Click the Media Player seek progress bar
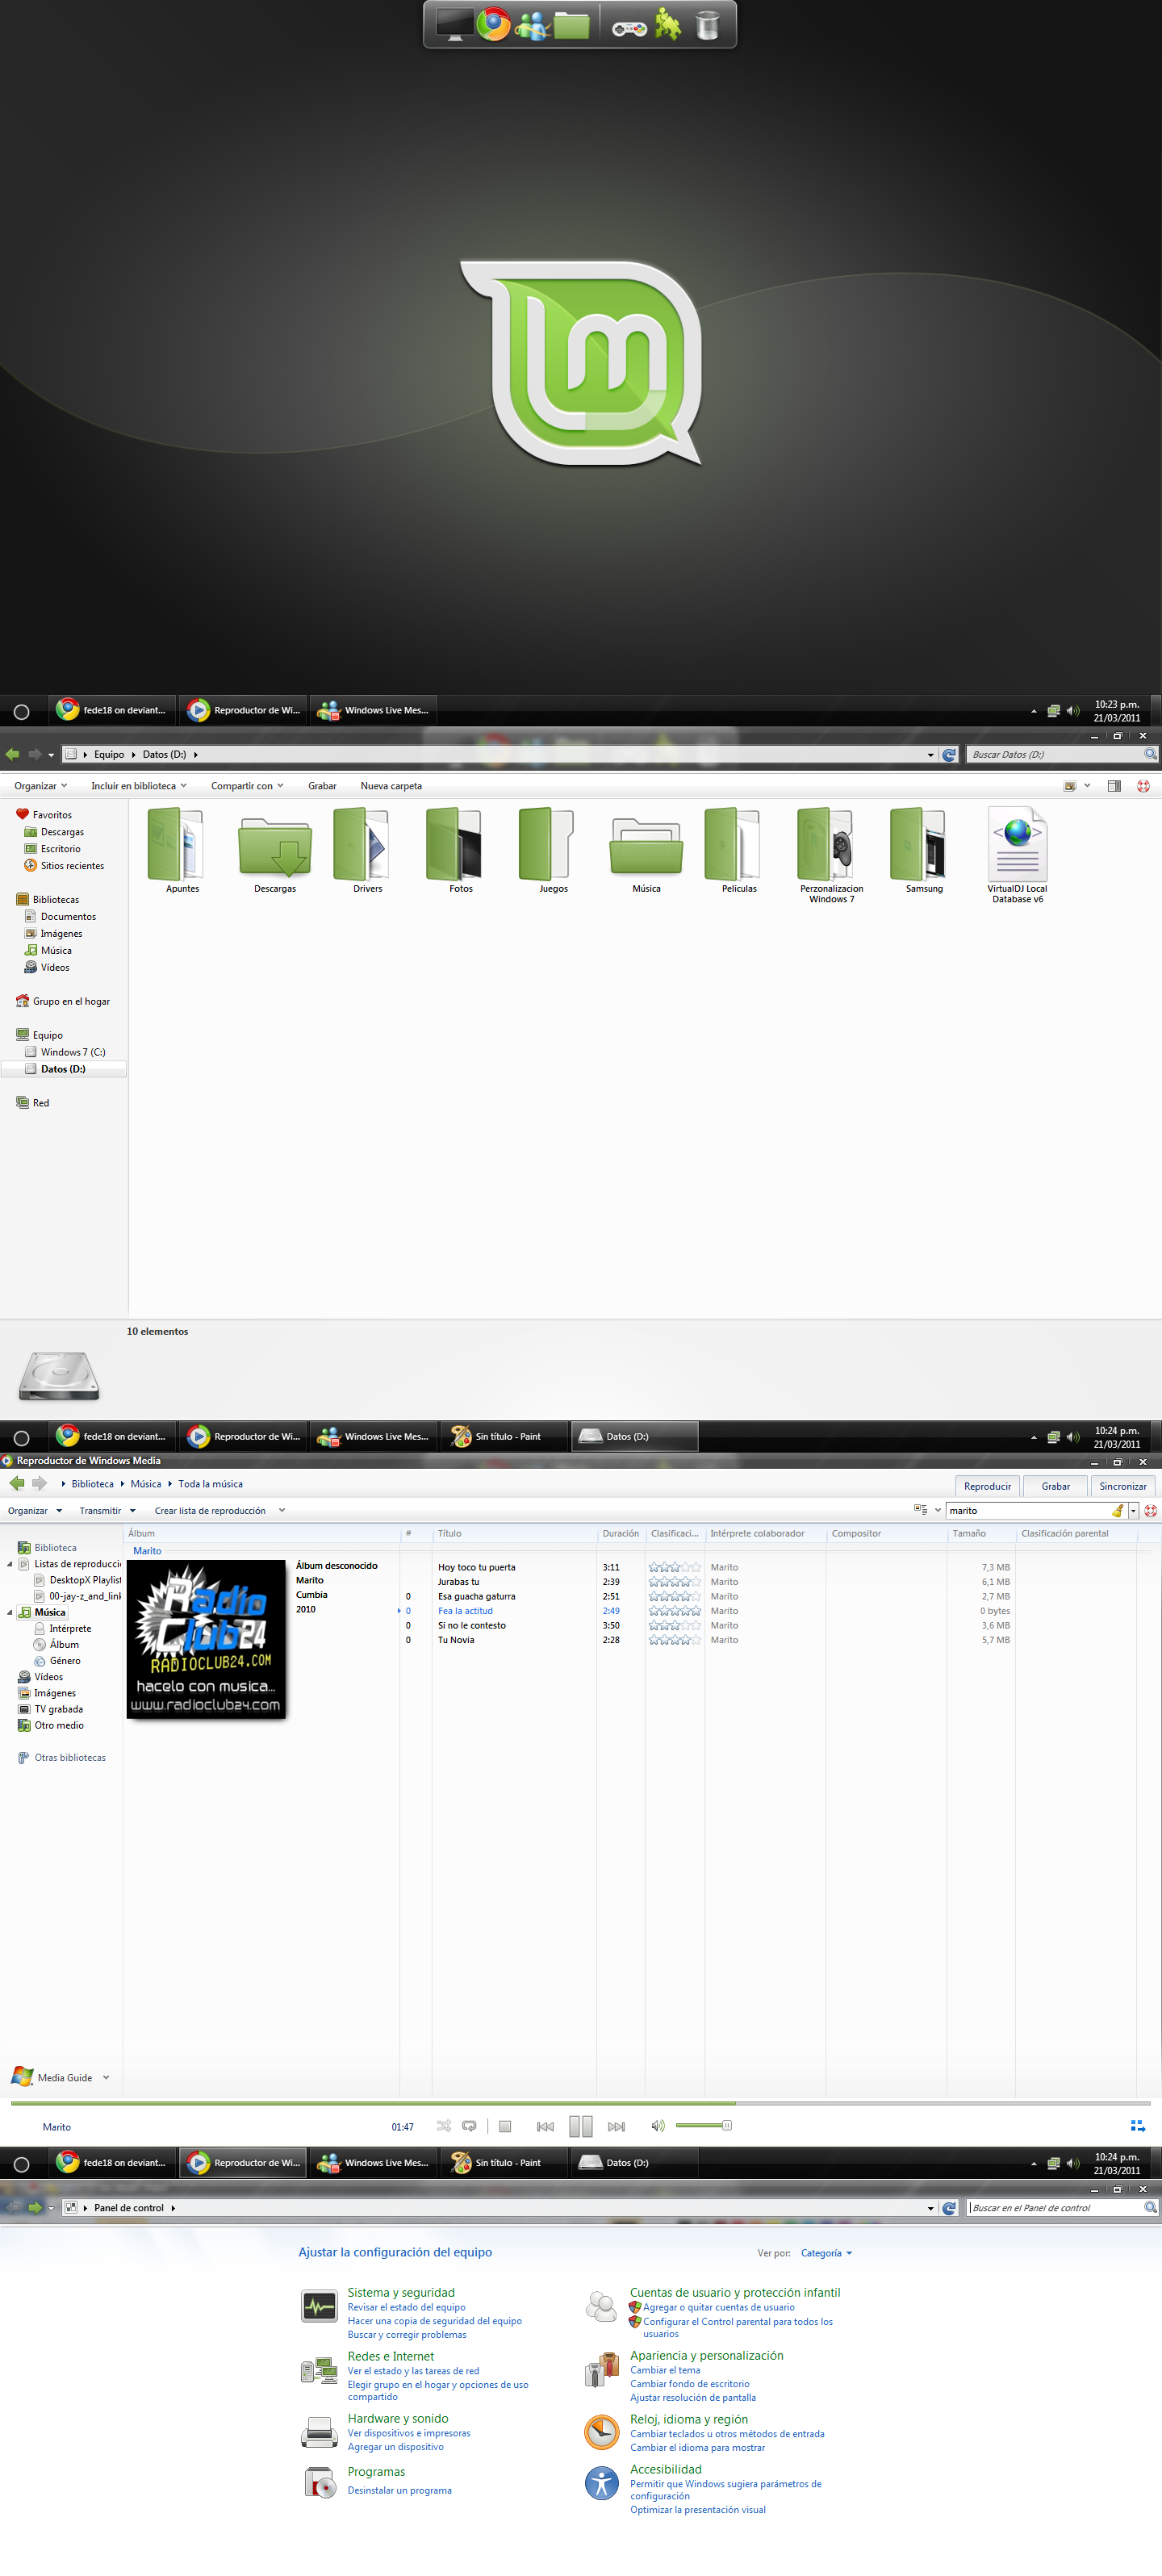The width and height of the screenshot is (1162, 2576). 580,2103
